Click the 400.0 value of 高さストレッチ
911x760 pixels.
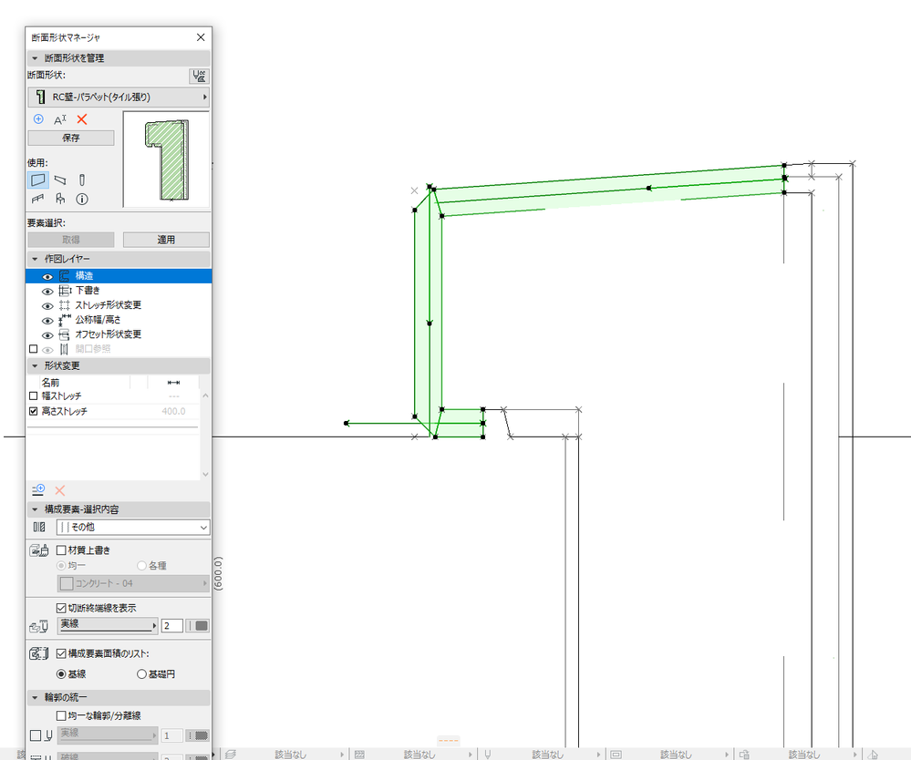[x=173, y=411]
